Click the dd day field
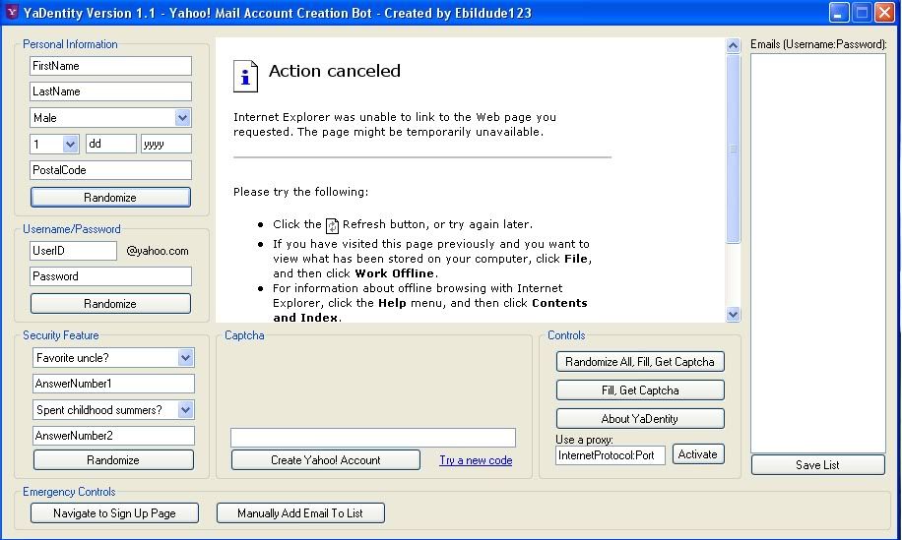902x540 pixels. pyautogui.click(x=111, y=144)
